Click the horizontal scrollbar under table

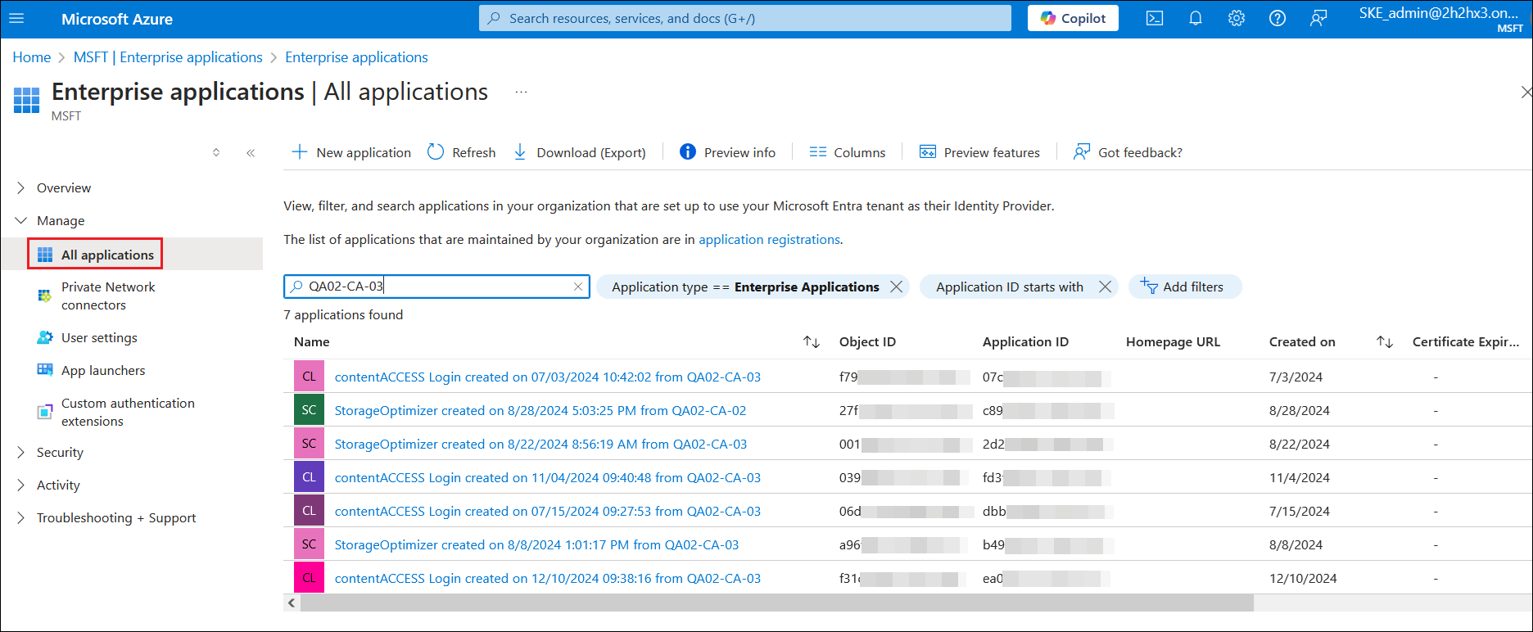[776, 603]
